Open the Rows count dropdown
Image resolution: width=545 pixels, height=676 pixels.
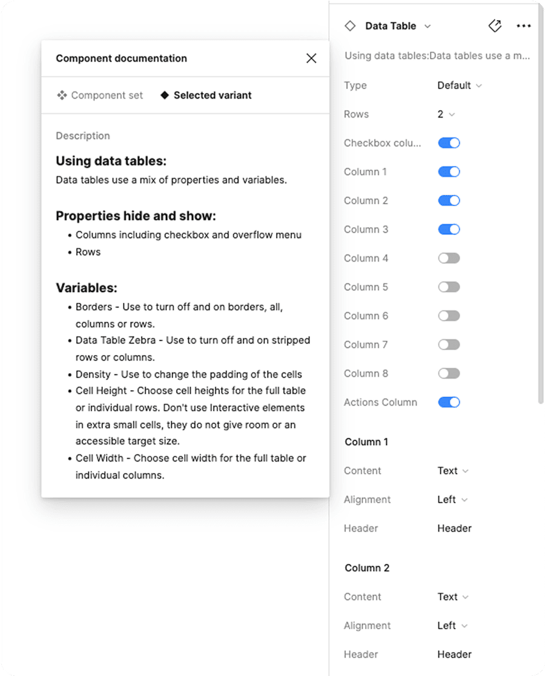446,114
